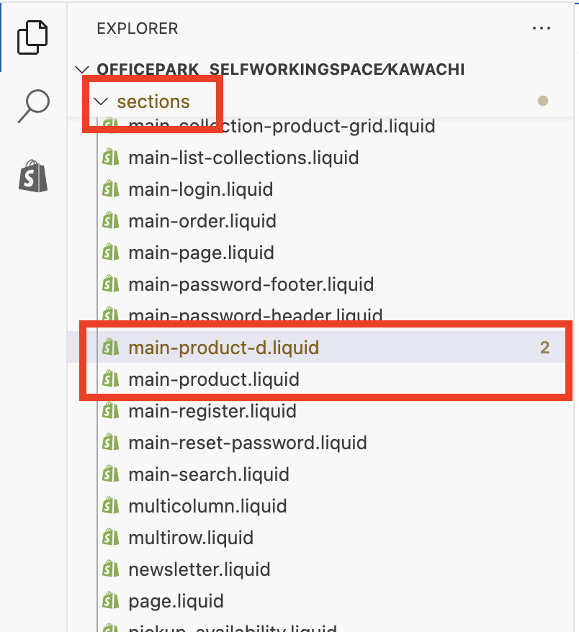Open main-list-collections.liquid file
The height and width of the screenshot is (632, 579).
point(243,158)
